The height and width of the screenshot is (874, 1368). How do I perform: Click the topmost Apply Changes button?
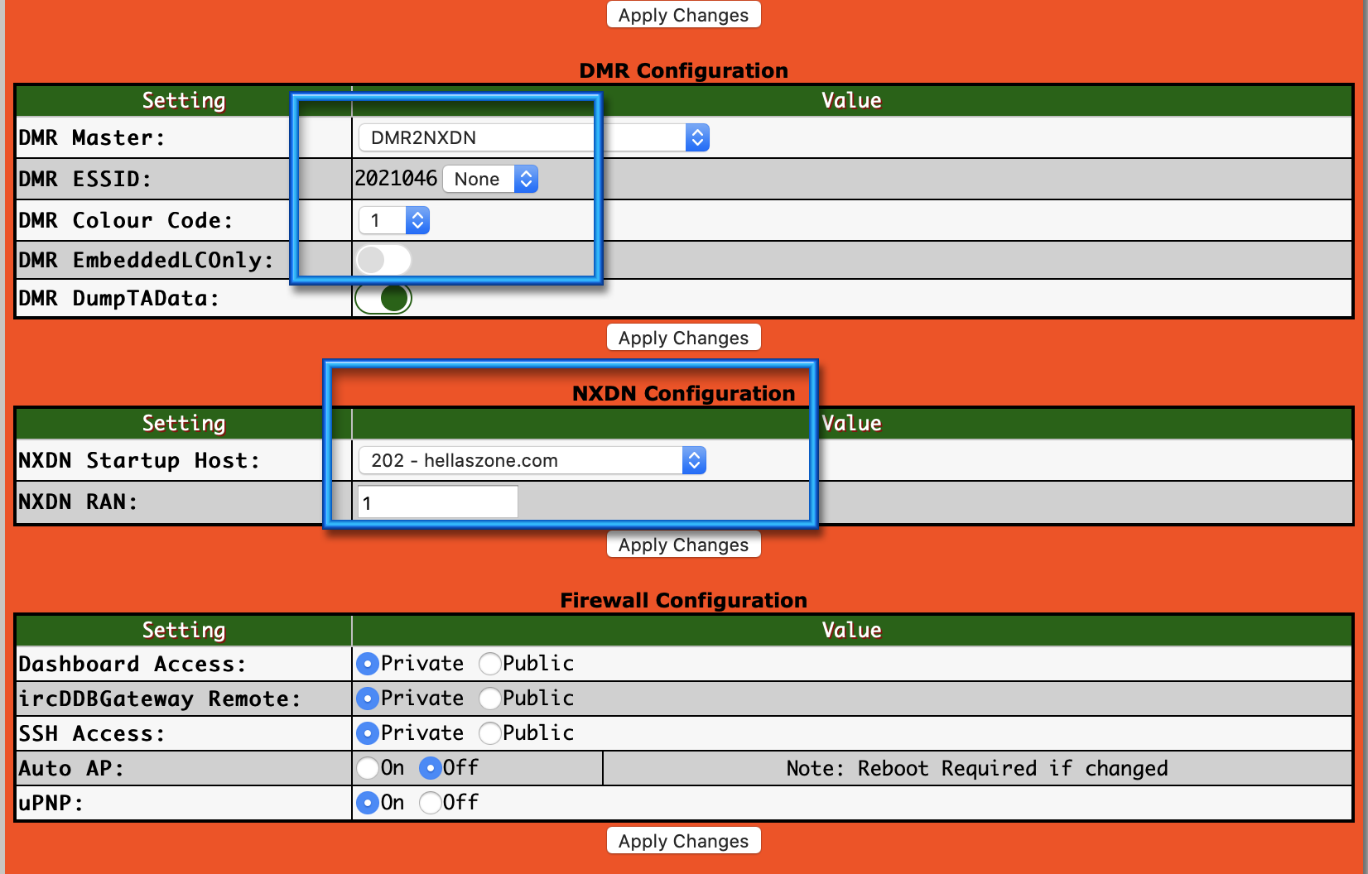click(683, 15)
